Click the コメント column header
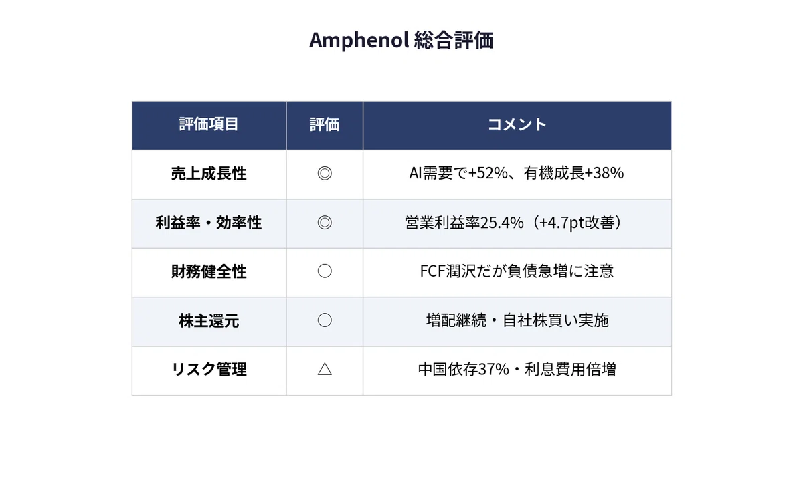This screenshot has width=803, height=496. (517, 124)
